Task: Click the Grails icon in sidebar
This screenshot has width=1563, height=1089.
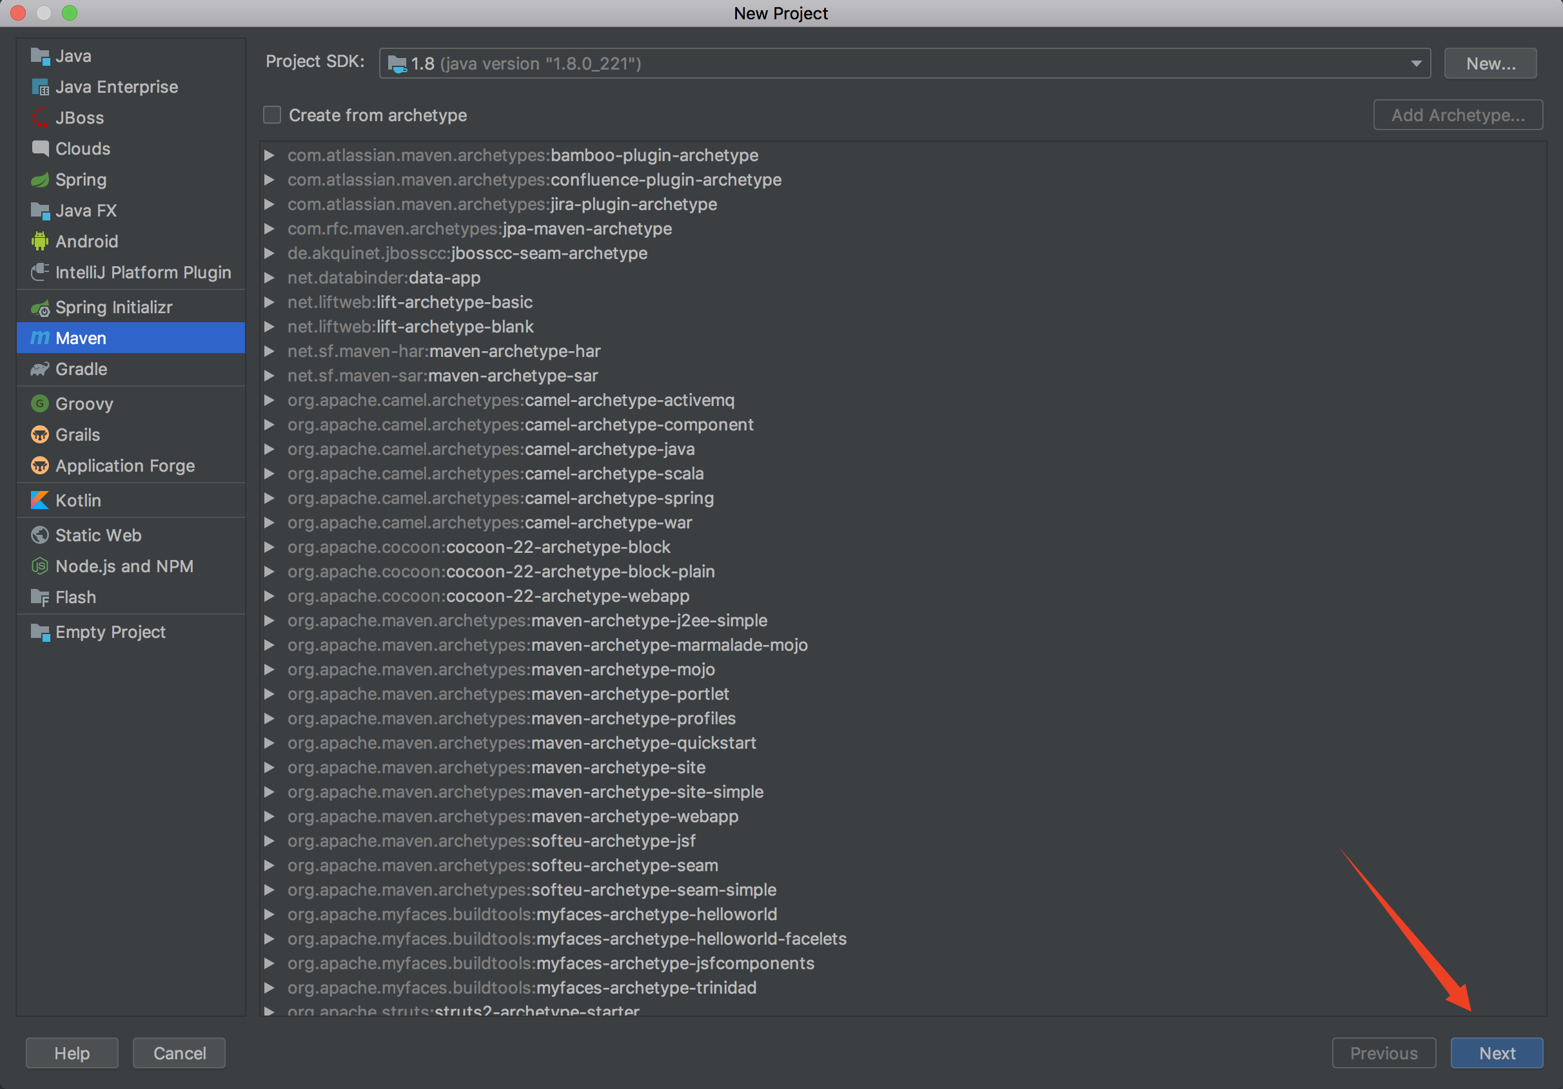Action: [39, 435]
